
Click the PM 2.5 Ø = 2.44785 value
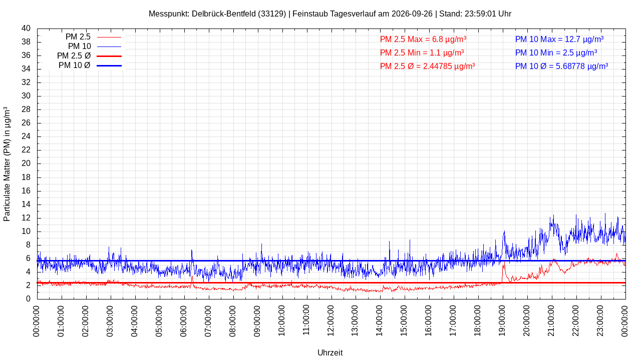[x=427, y=66]
